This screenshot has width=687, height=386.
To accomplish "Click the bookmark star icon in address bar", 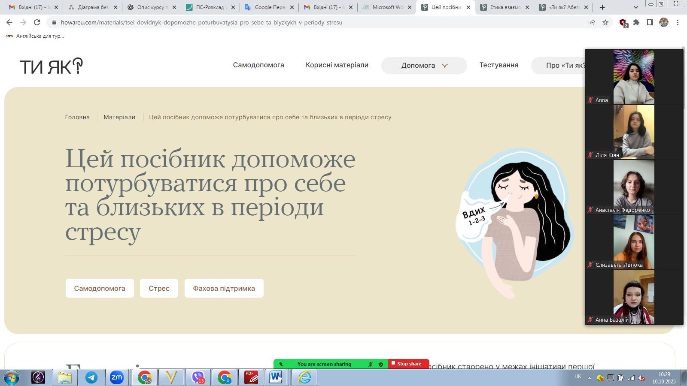I will [x=605, y=22].
